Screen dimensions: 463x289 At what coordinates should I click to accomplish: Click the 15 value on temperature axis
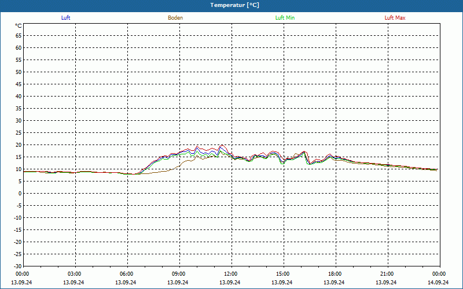[19, 157]
